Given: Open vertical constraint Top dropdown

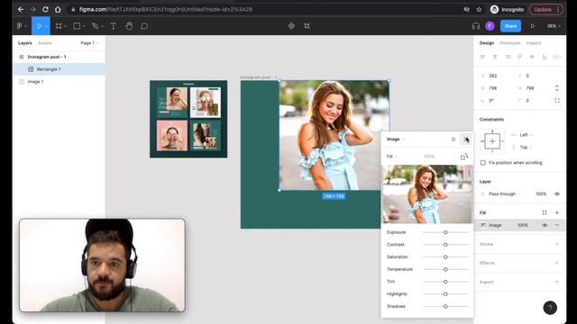Looking at the screenshot, I should click(x=526, y=148).
